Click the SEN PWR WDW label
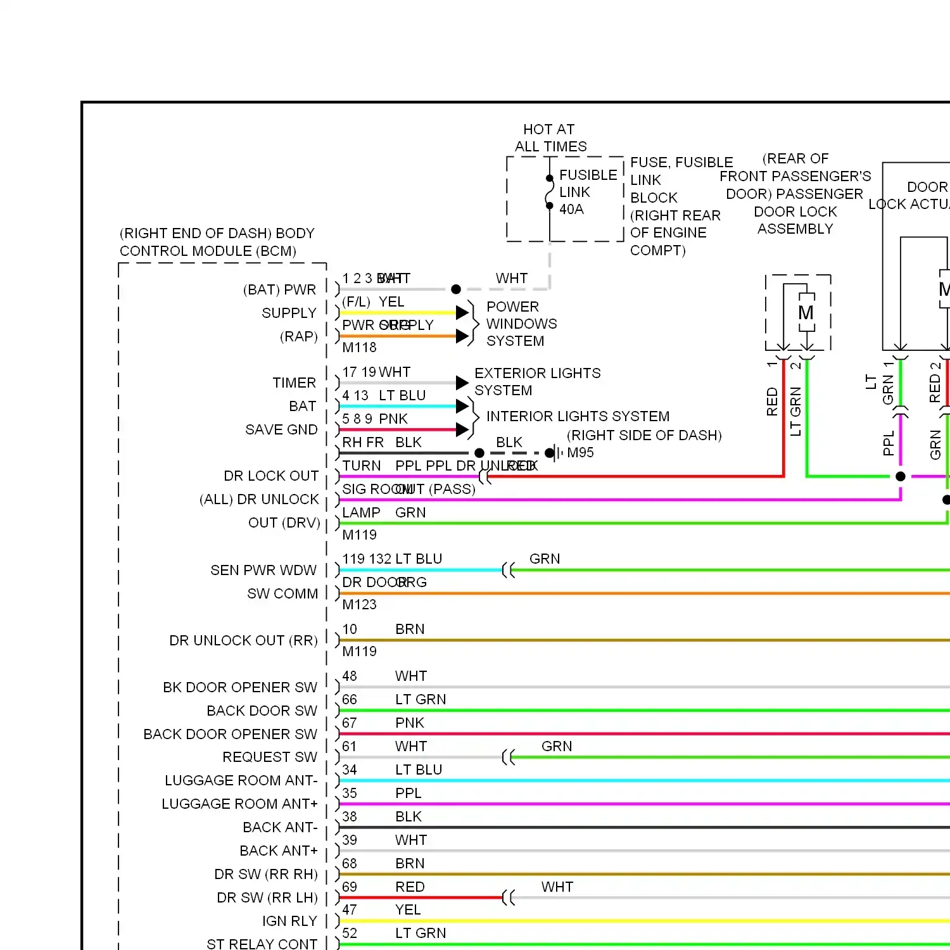The image size is (950, 950). [x=263, y=570]
